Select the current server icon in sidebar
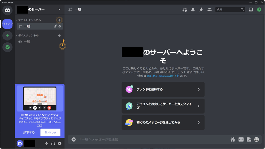Image resolution: width=265 pixels, height=149 pixels. tap(7, 24)
